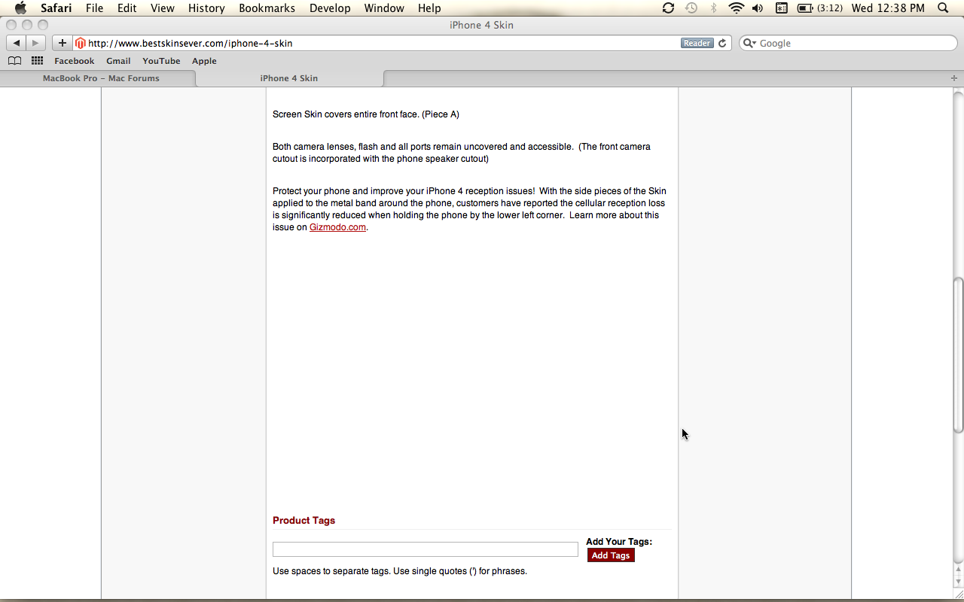This screenshot has height=602, width=964.
Task: Click the Product Tags heading
Action: pos(304,521)
